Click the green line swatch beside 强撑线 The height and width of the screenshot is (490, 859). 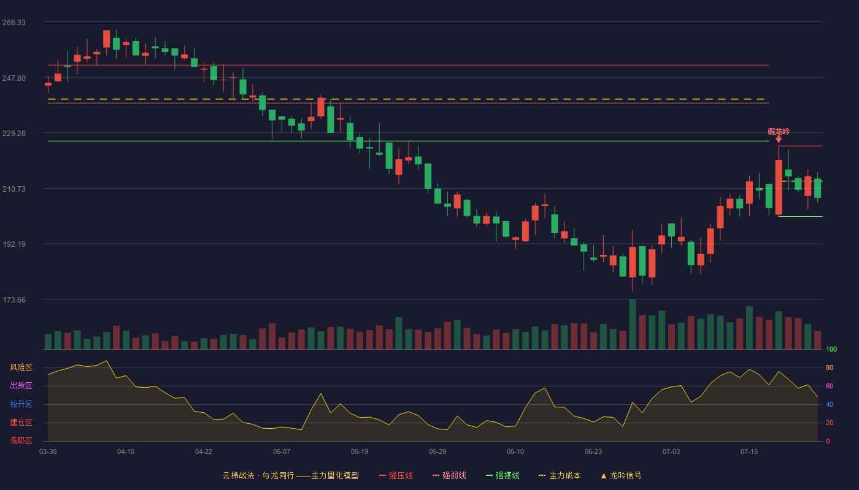click(x=489, y=475)
